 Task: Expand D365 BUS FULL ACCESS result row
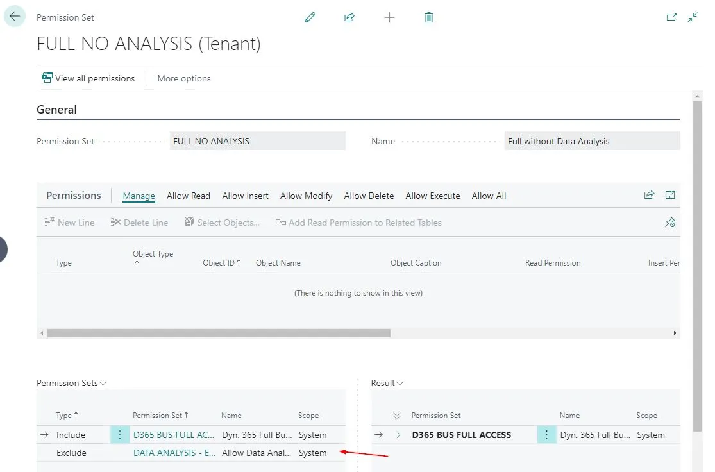click(x=398, y=435)
